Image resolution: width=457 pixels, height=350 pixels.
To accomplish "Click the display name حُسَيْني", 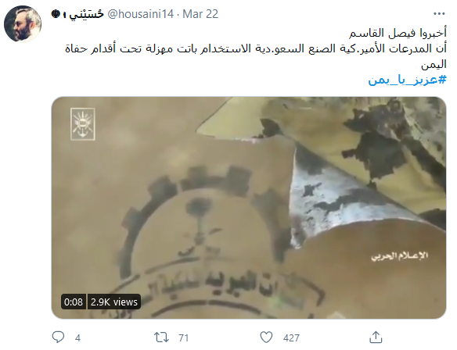I will (87, 14).
